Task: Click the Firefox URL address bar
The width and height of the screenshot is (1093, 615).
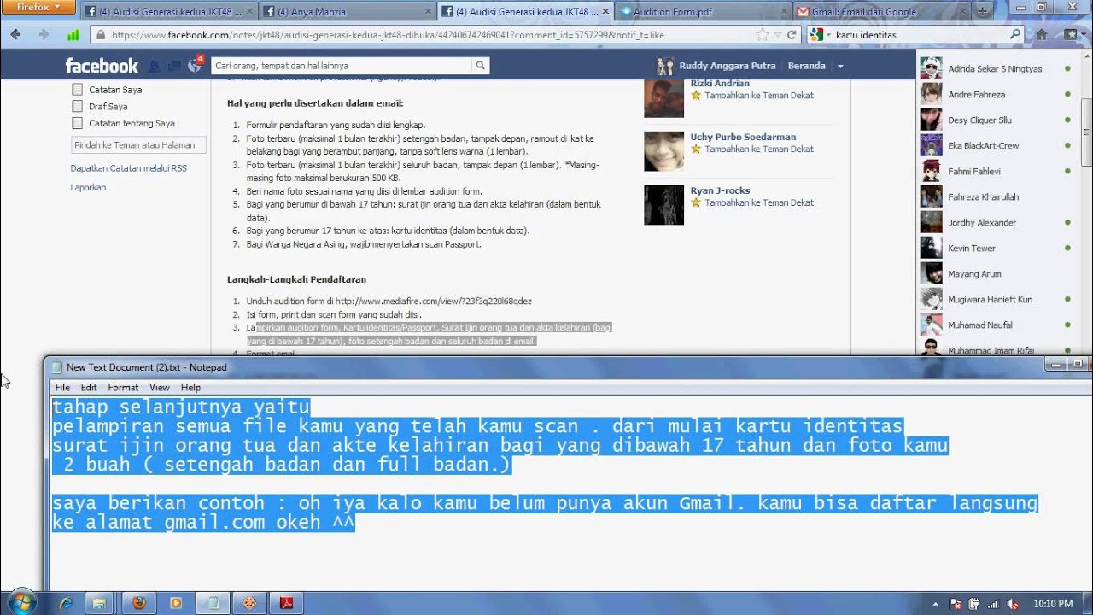Action: (427, 35)
